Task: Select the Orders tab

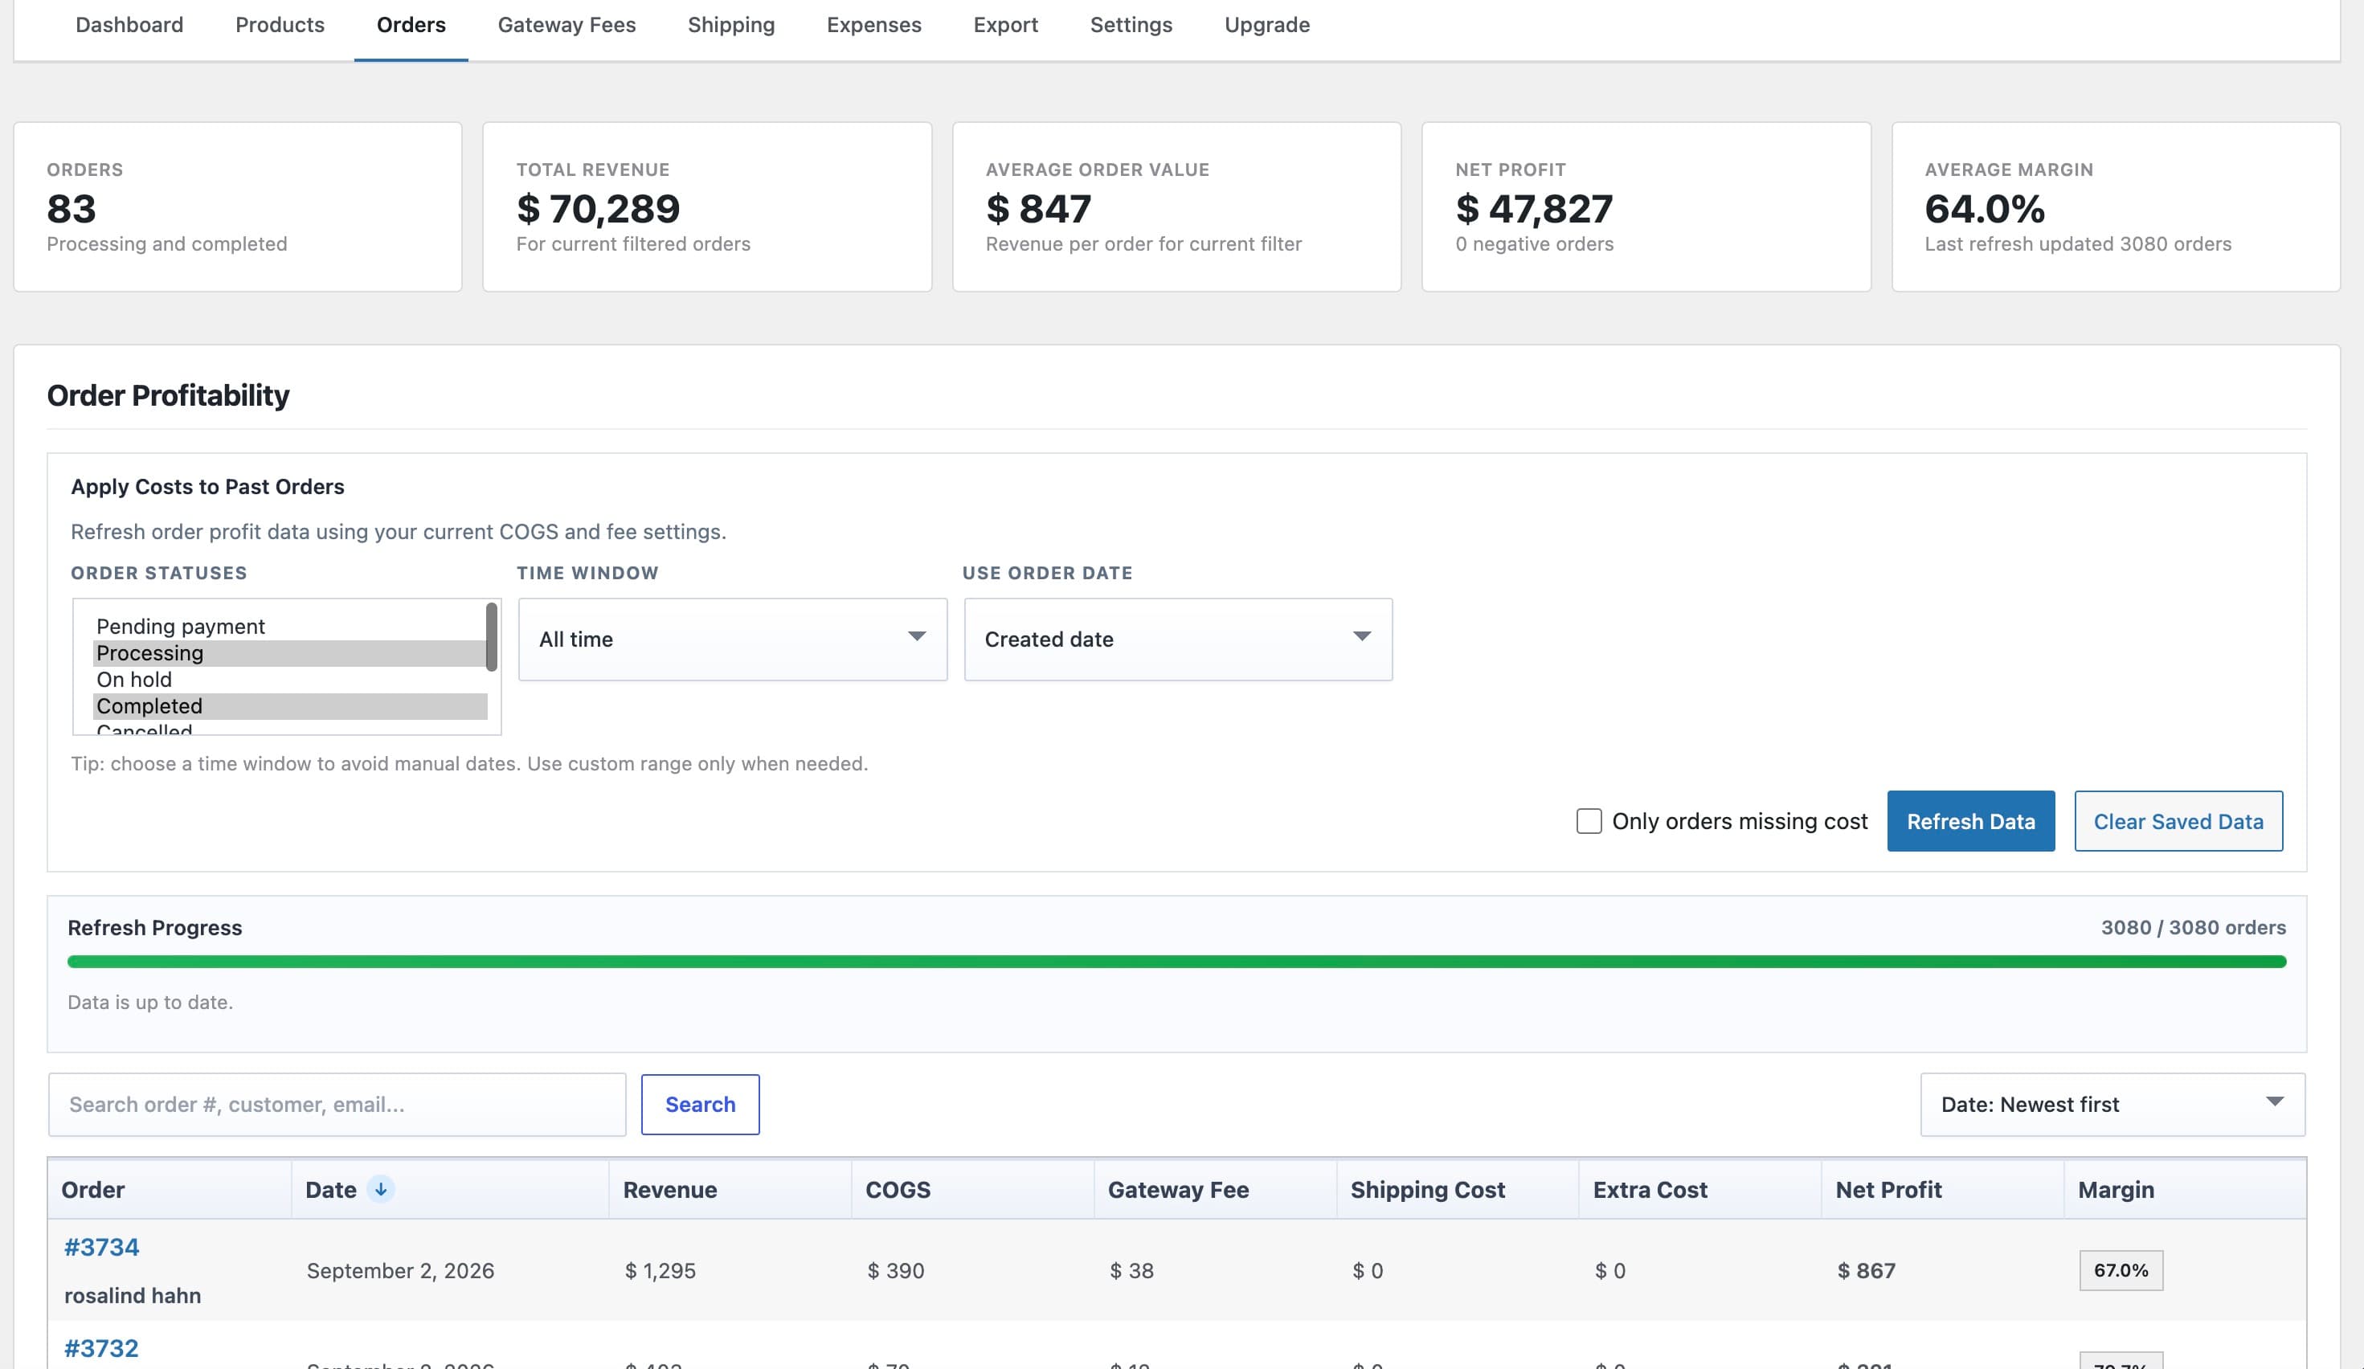Action: (411, 26)
